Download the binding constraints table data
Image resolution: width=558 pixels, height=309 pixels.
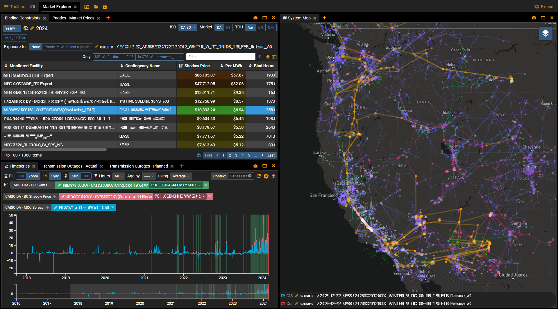tap(268, 57)
